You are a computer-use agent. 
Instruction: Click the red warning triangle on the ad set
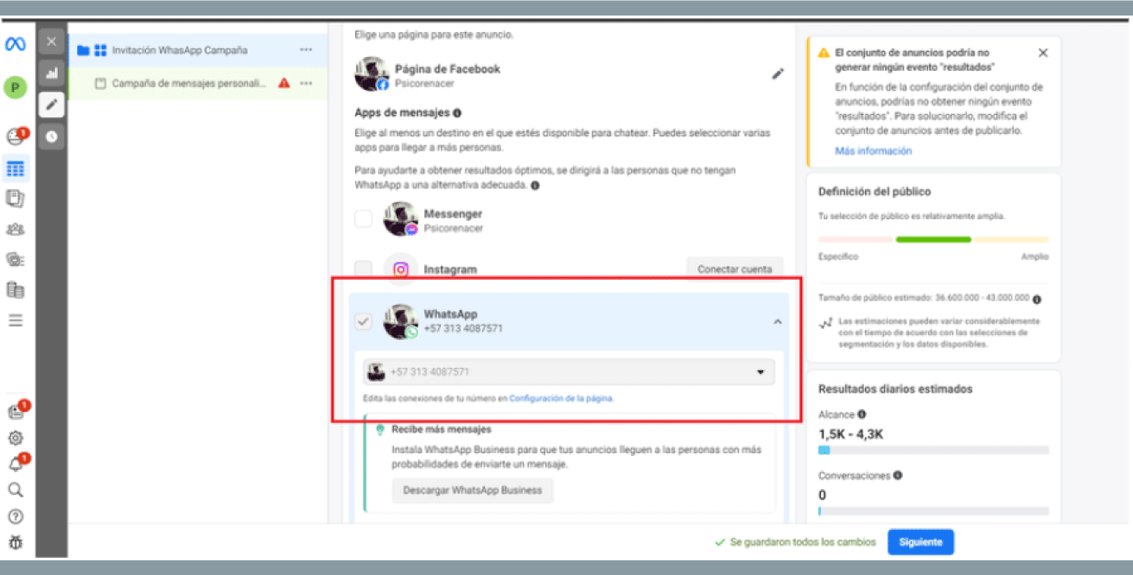click(x=283, y=84)
